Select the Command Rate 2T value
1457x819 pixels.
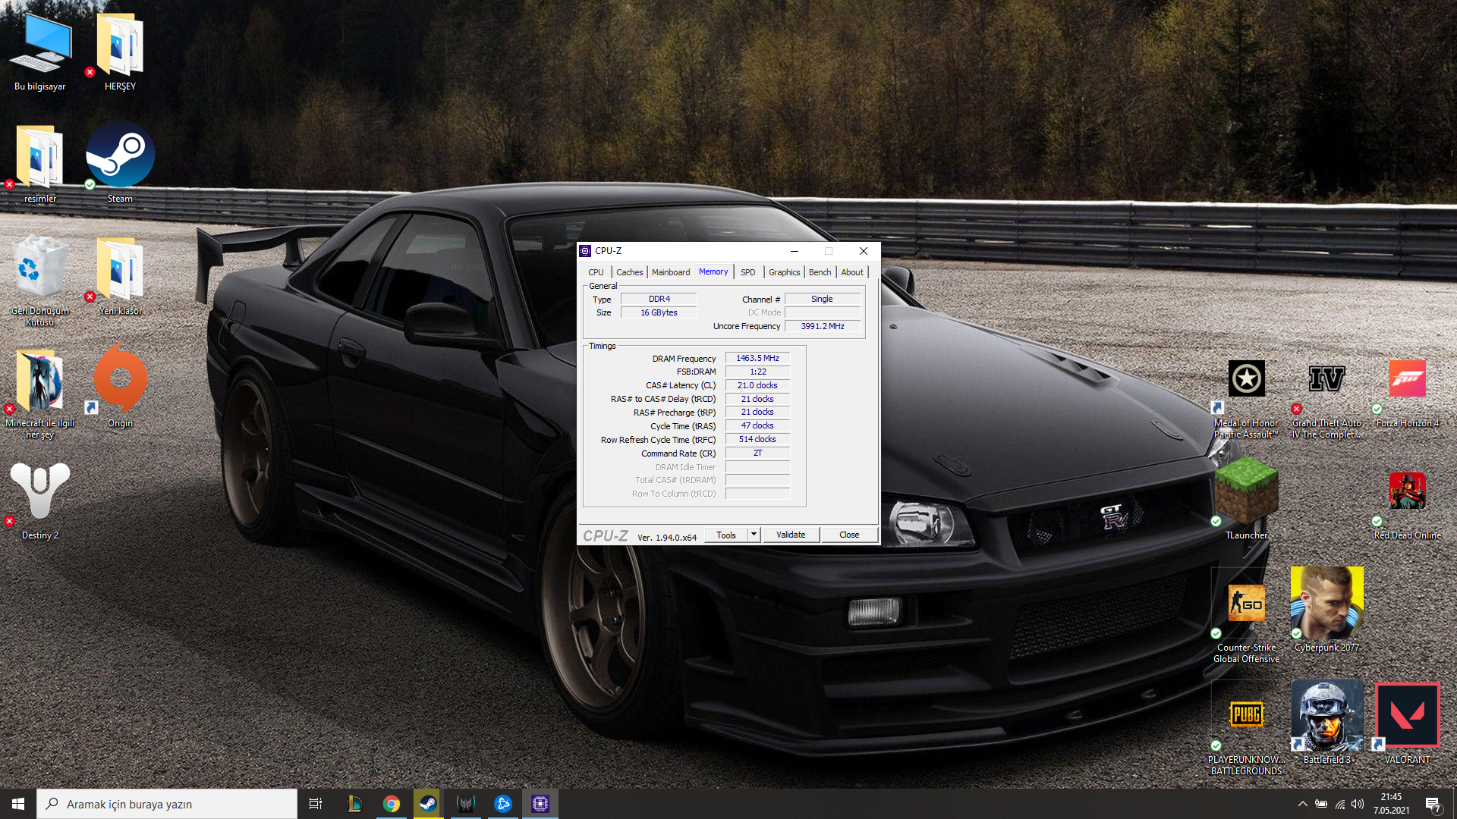[x=757, y=453]
